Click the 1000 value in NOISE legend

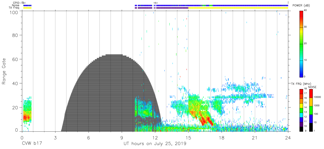click(x=317, y=105)
